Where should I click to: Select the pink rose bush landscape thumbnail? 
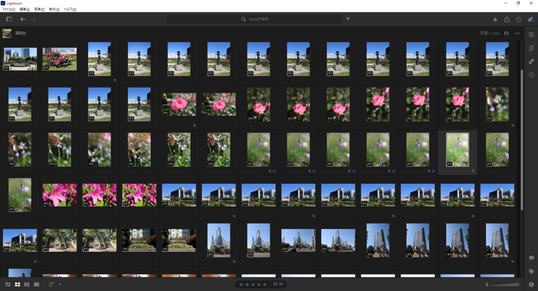pyautogui.click(x=60, y=59)
